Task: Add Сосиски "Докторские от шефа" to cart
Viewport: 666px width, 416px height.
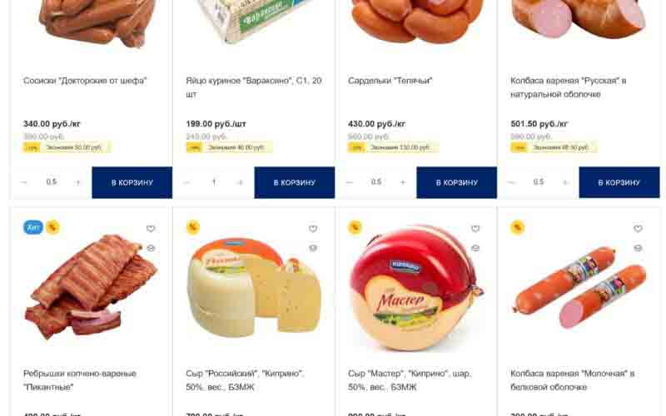Action: [132, 182]
